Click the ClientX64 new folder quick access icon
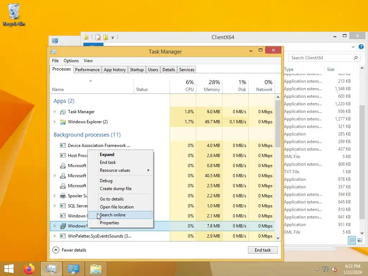This screenshot has width=368, height=276. pyautogui.click(x=106, y=37)
